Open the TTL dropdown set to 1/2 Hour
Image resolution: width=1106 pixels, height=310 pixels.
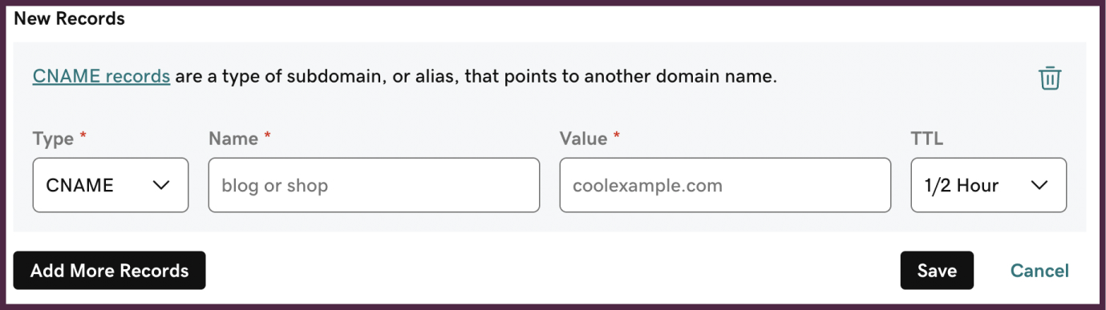pos(989,185)
